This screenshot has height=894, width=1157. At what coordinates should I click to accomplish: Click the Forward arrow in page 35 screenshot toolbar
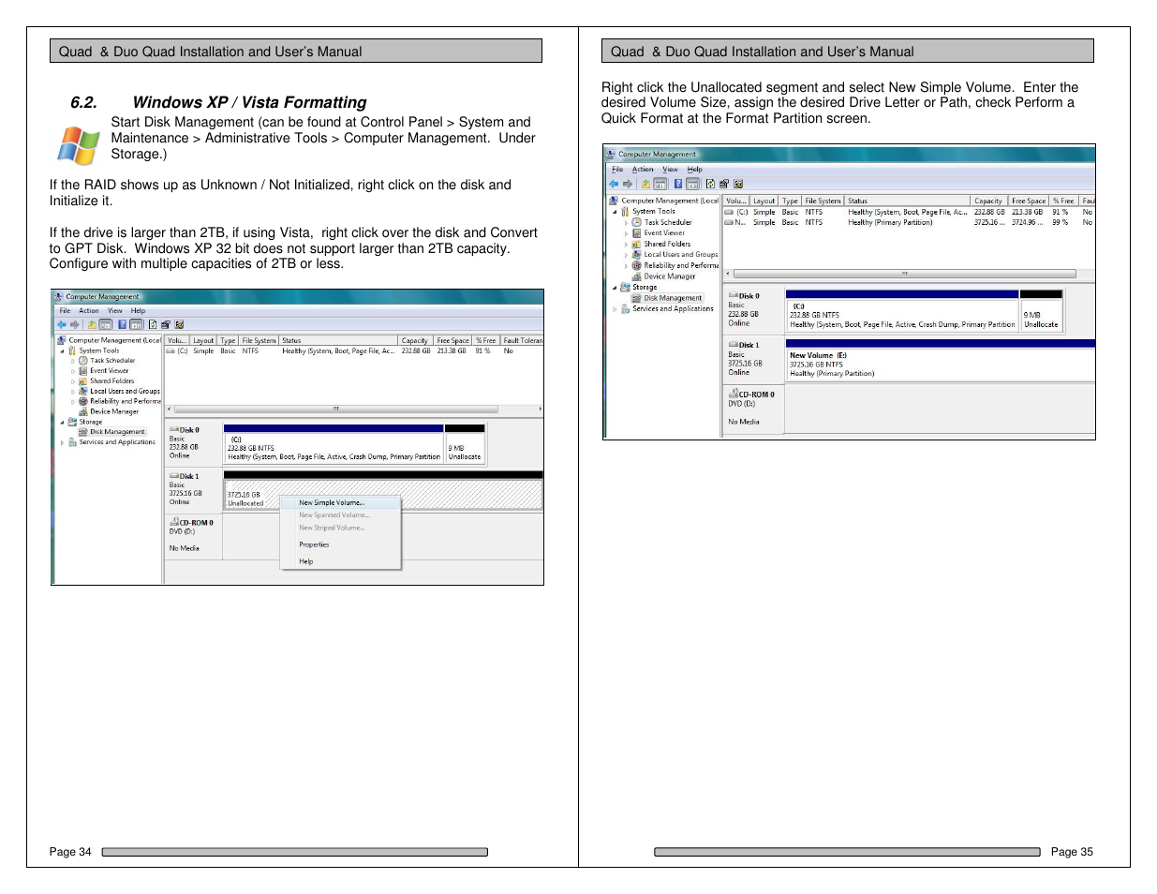coord(628,184)
